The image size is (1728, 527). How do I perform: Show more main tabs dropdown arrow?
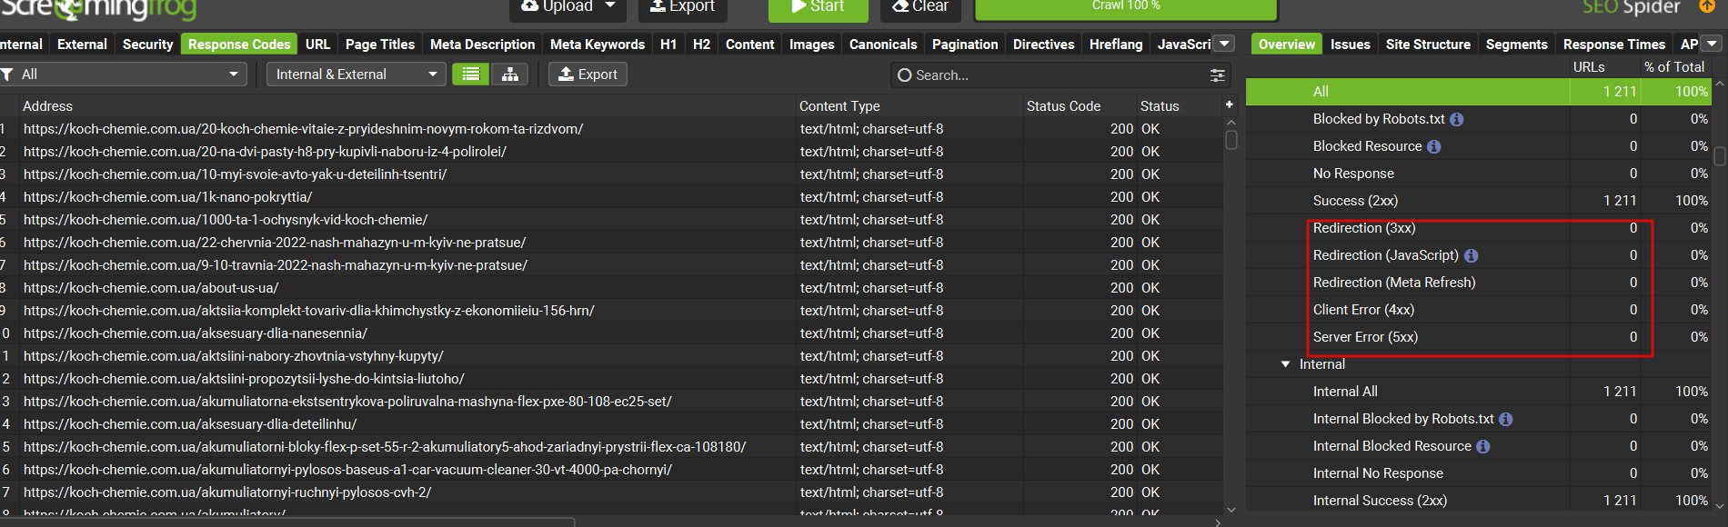(1225, 44)
